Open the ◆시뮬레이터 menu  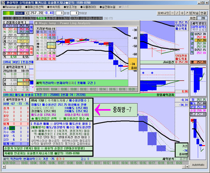coord(88,7)
